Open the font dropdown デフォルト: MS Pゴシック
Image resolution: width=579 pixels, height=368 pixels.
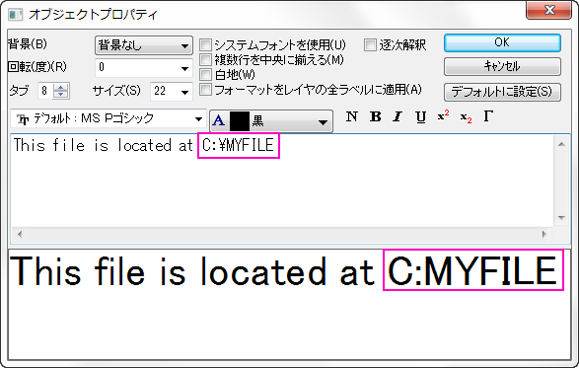(x=109, y=119)
